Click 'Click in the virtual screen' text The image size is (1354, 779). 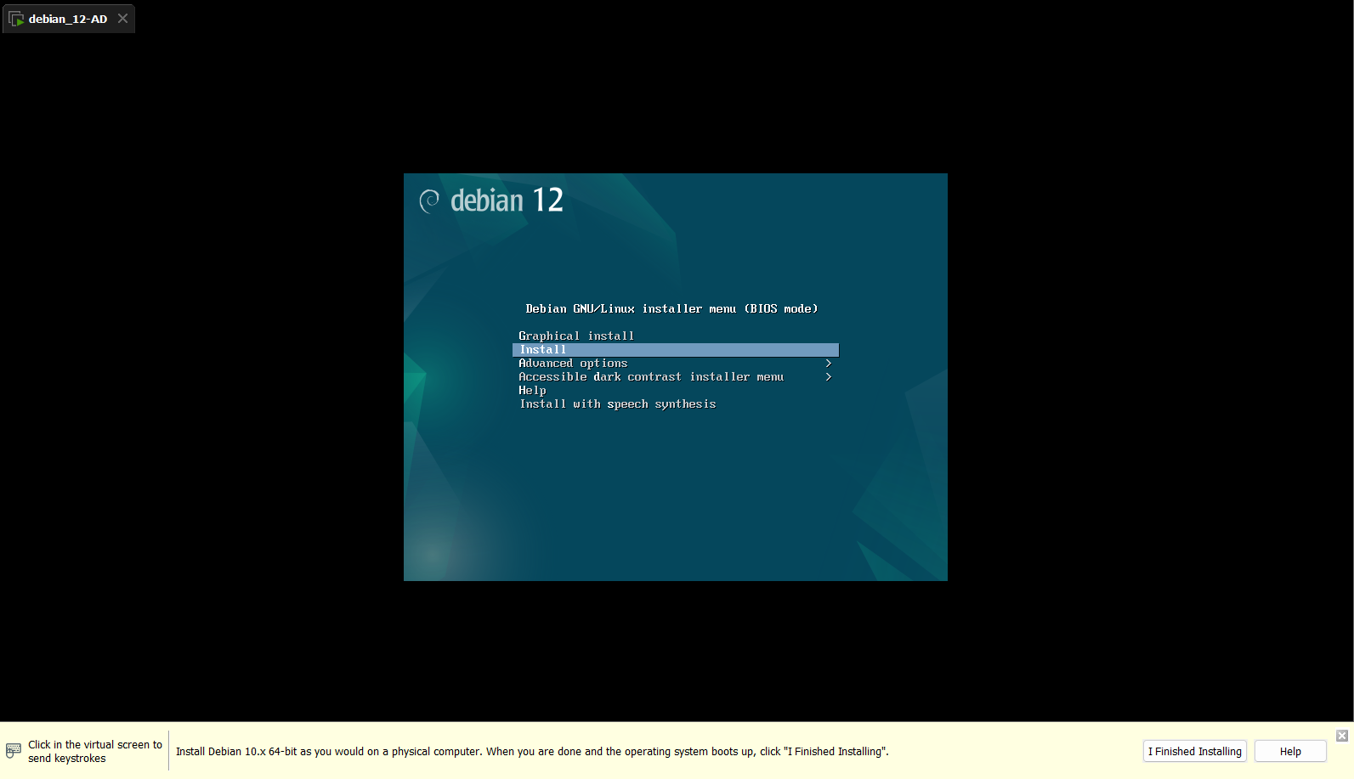coord(95,751)
